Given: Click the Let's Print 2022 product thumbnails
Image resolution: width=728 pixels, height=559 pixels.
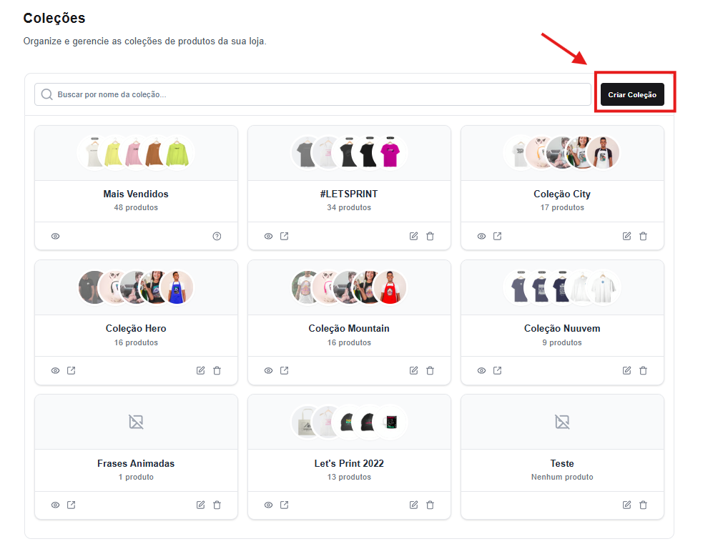Looking at the screenshot, I should [x=349, y=422].
